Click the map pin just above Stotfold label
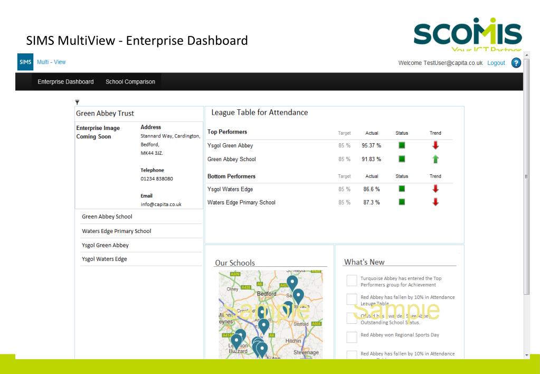This screenshot has height=374, width=540. (x=288, y=309)
